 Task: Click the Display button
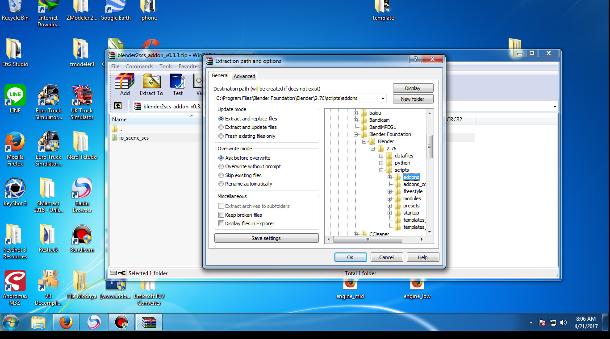(x=413, y=88)
